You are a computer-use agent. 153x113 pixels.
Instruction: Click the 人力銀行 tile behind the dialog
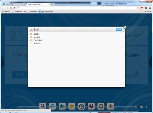[137, 55]
